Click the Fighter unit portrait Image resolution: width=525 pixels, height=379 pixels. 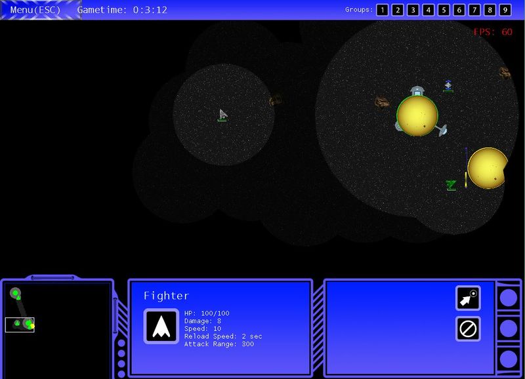pyautogui.click(x=161, y=326)
